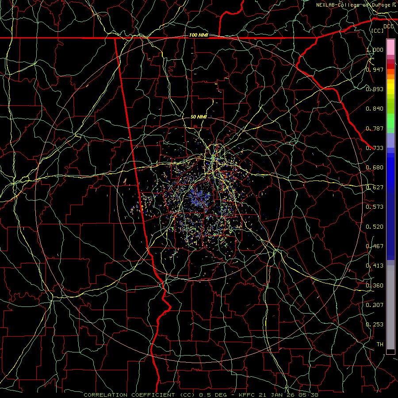Click the "0.5 DEG" elevation text
The image size is (398, 398).
tap(213, 395)
